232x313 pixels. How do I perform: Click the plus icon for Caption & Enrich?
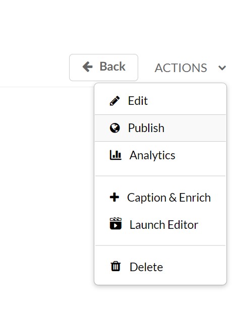click(x=114, y=197)
